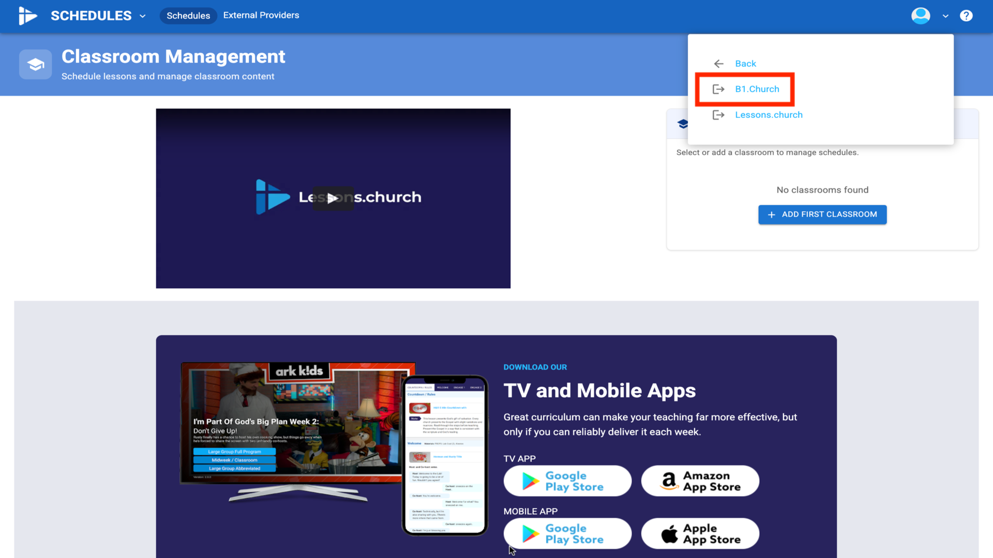993x558 pixels.
Task: Open the user profile avatar icon
Action: click(921, 16)
